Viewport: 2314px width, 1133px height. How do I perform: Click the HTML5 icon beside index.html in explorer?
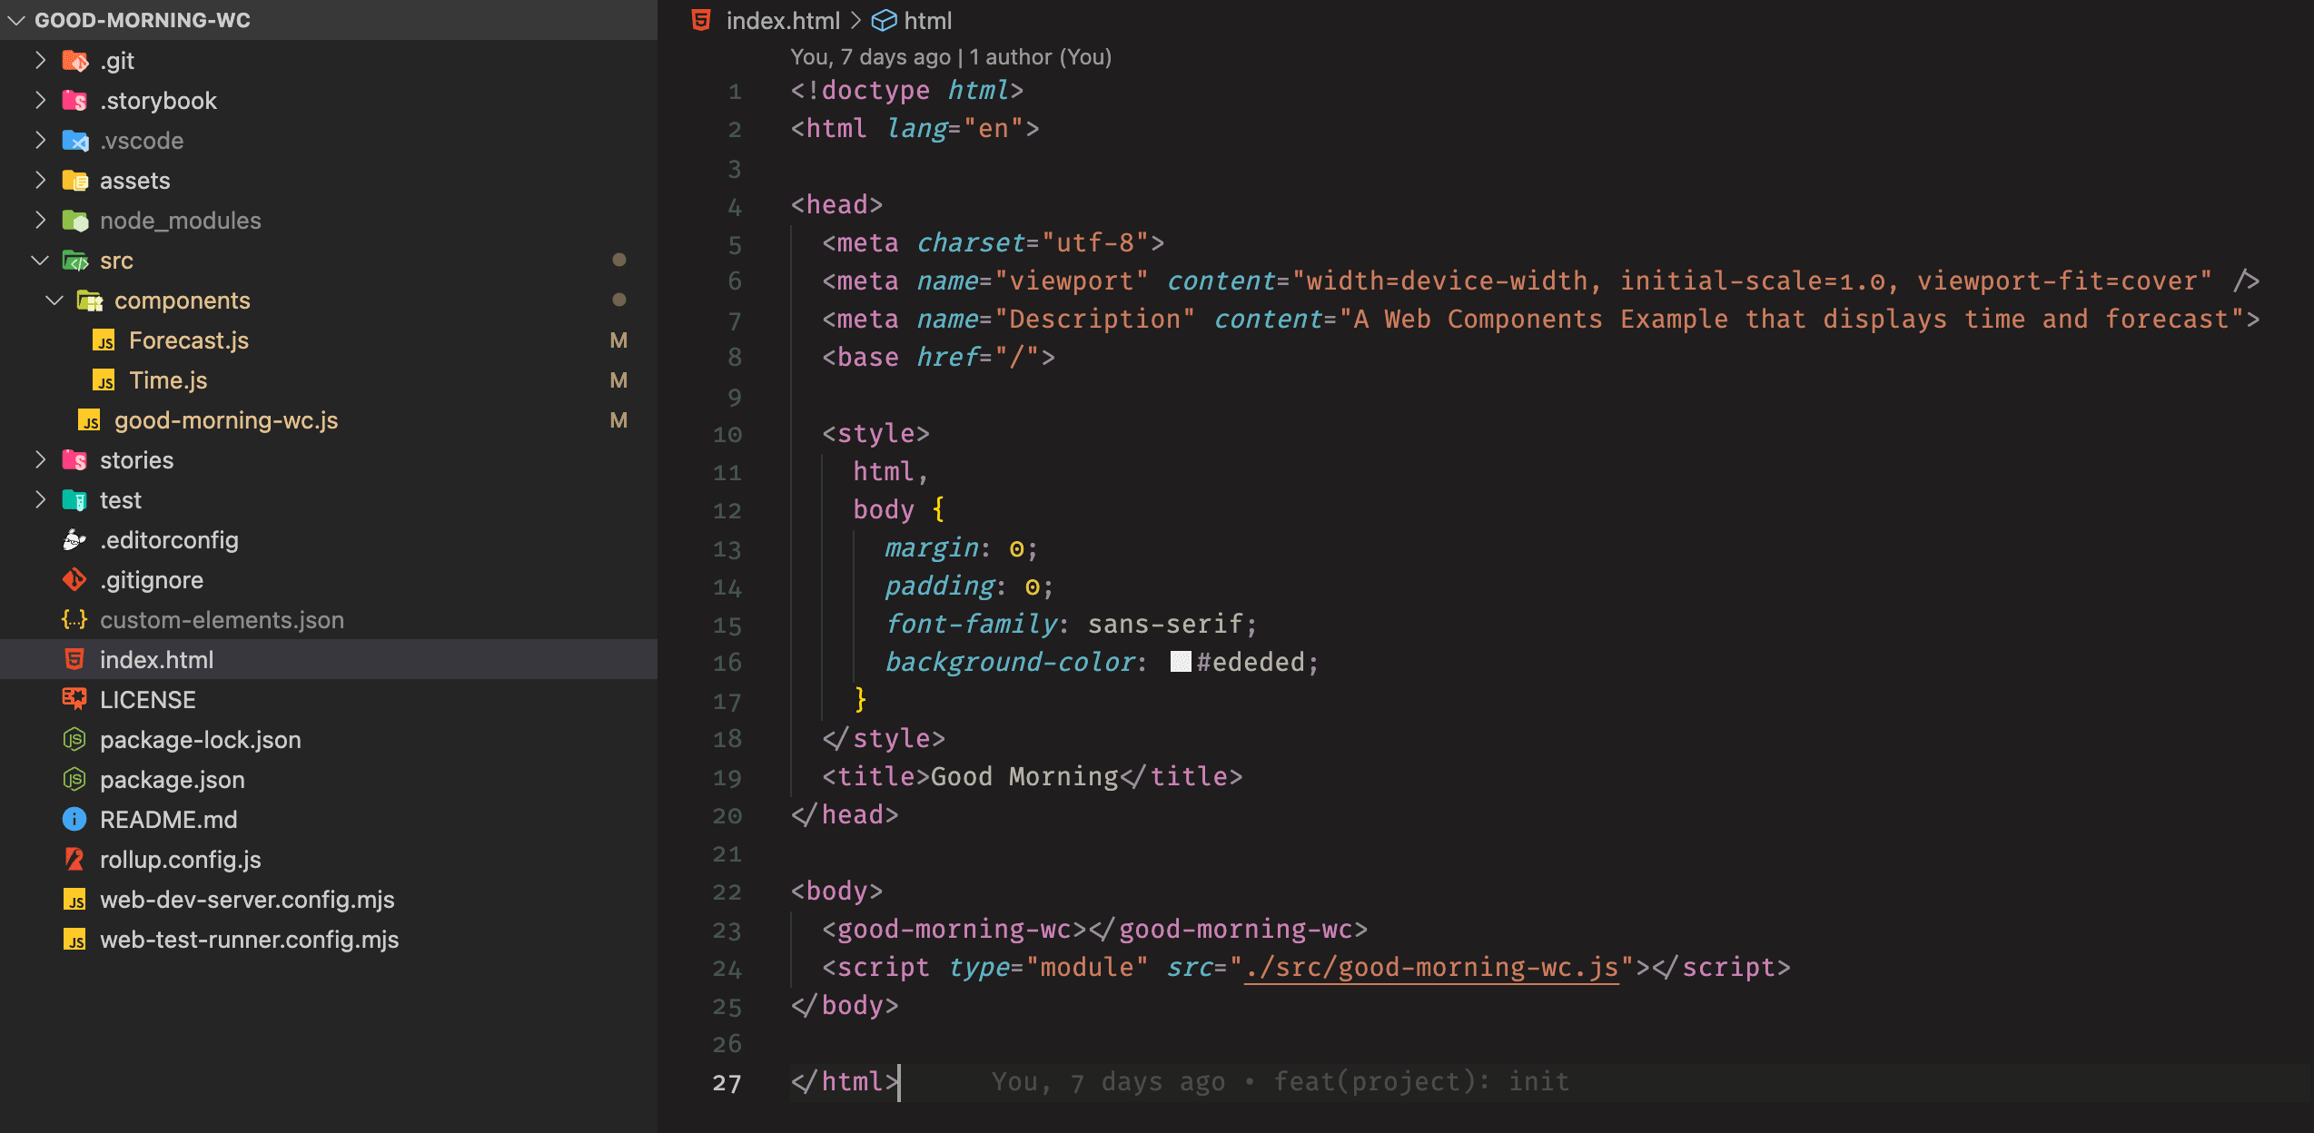pyautogui.click(x=74, y=660)
